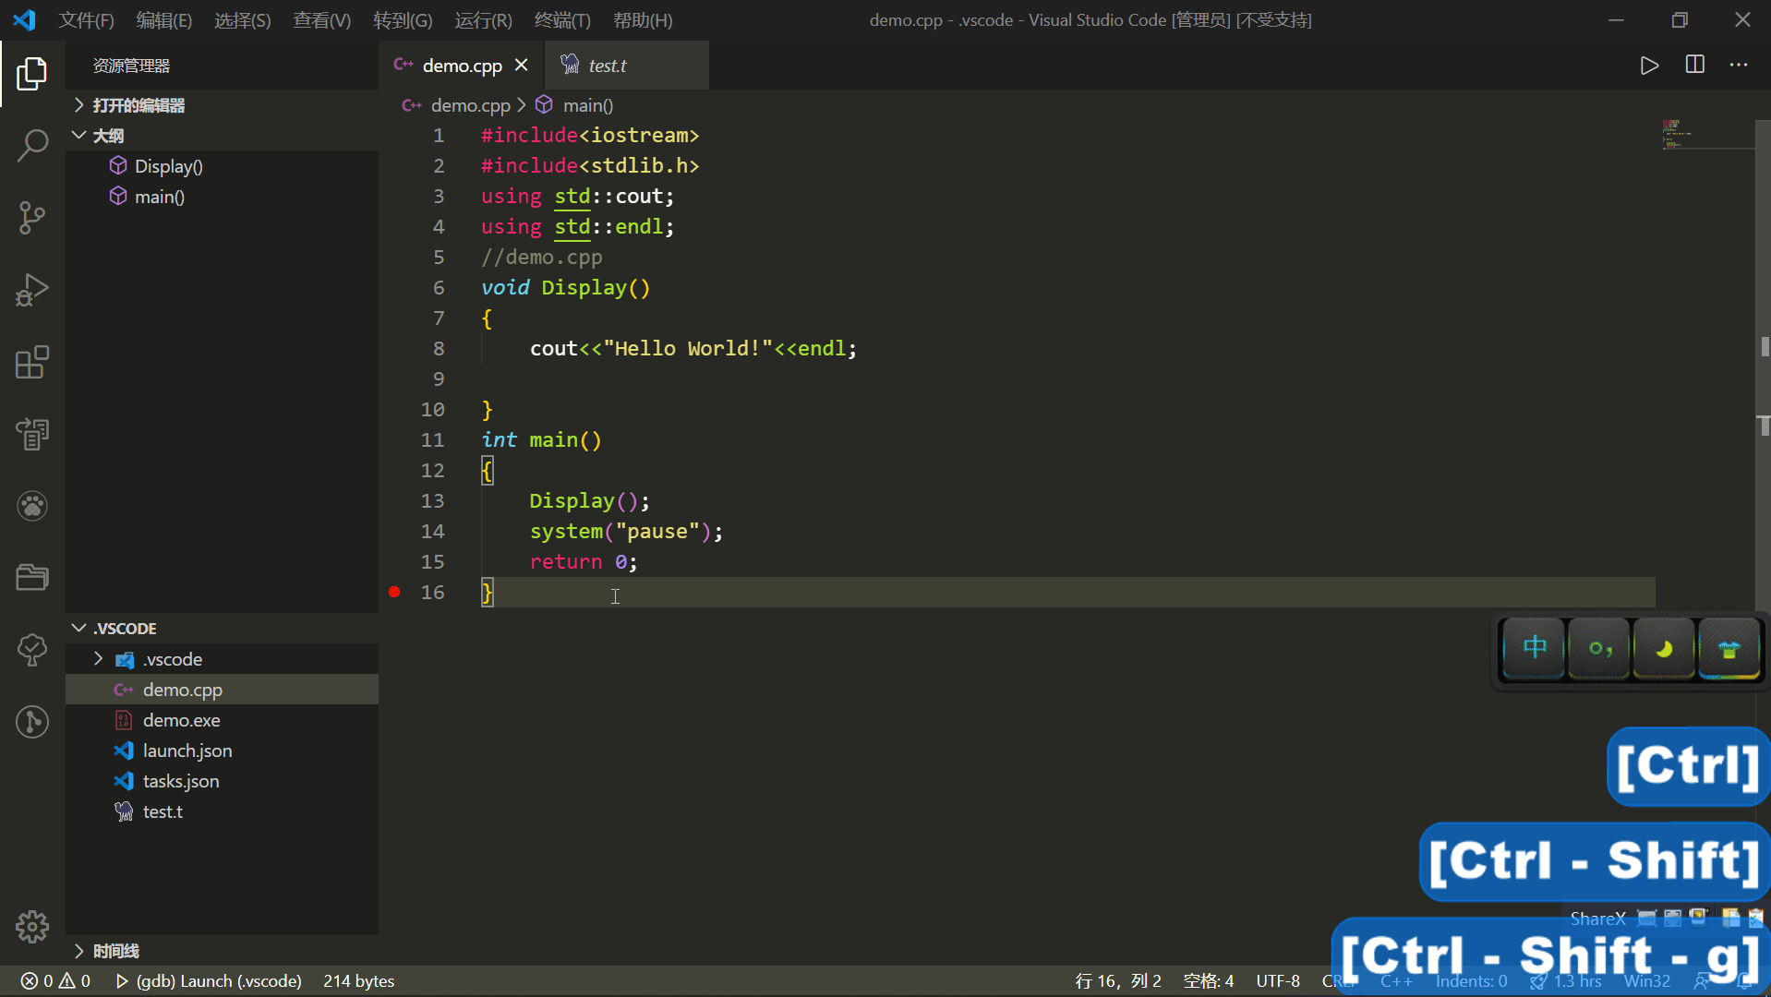This screenshot has width=1771, height=997.
Task: Select demo.cpp in the file explorer
Action: (222, 690)
